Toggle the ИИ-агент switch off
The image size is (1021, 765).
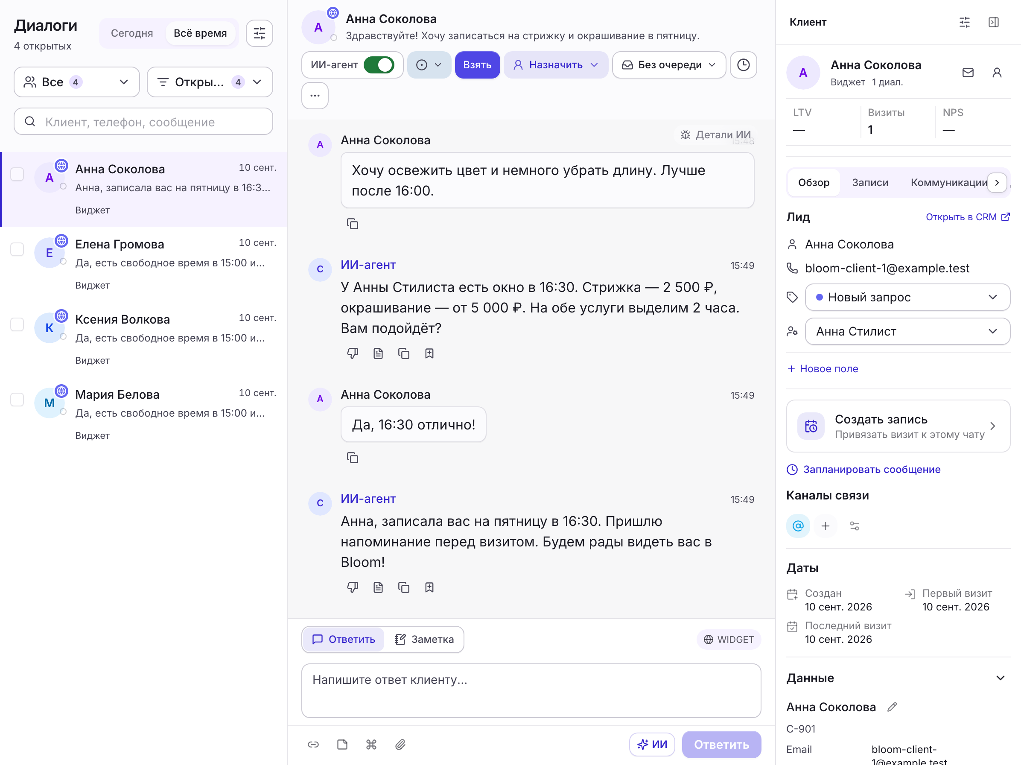point(379,65)
